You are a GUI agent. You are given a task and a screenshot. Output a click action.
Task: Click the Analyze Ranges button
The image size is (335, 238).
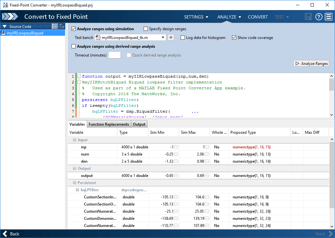click(x=311, y=63)
